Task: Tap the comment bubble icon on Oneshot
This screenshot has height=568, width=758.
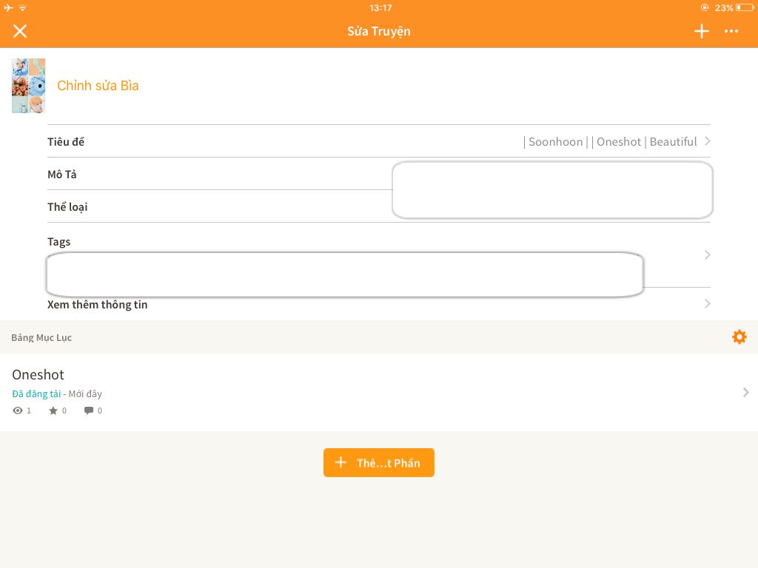Action: tap(89, 410)
